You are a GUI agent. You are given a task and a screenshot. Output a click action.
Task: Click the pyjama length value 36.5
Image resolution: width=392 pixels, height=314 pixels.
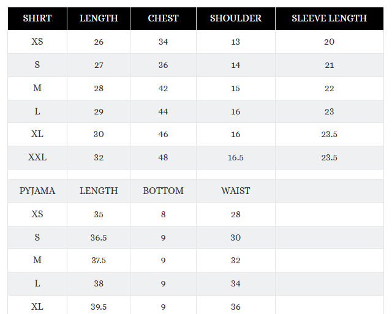coord(99,237)
